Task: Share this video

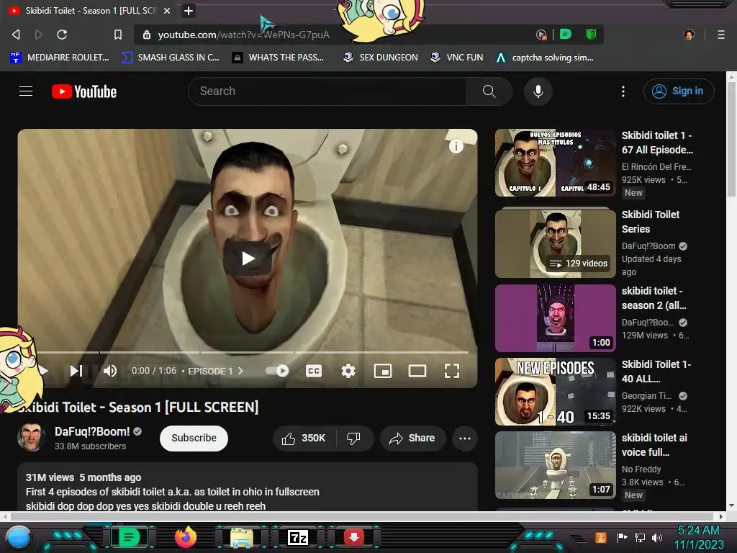Action: pos(412,439)
